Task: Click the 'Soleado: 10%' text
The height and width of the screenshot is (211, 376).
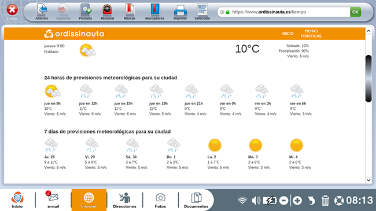Action: 297,46
